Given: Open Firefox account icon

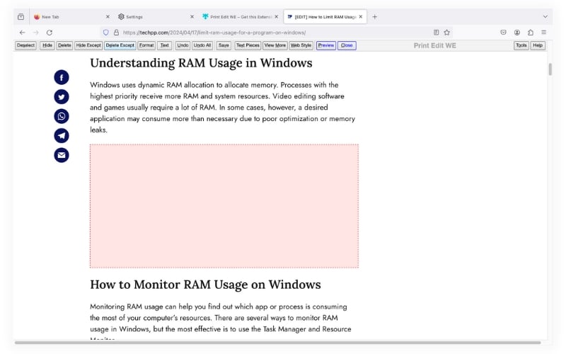Looking at the screenshot, I should [x=517, y=33].
